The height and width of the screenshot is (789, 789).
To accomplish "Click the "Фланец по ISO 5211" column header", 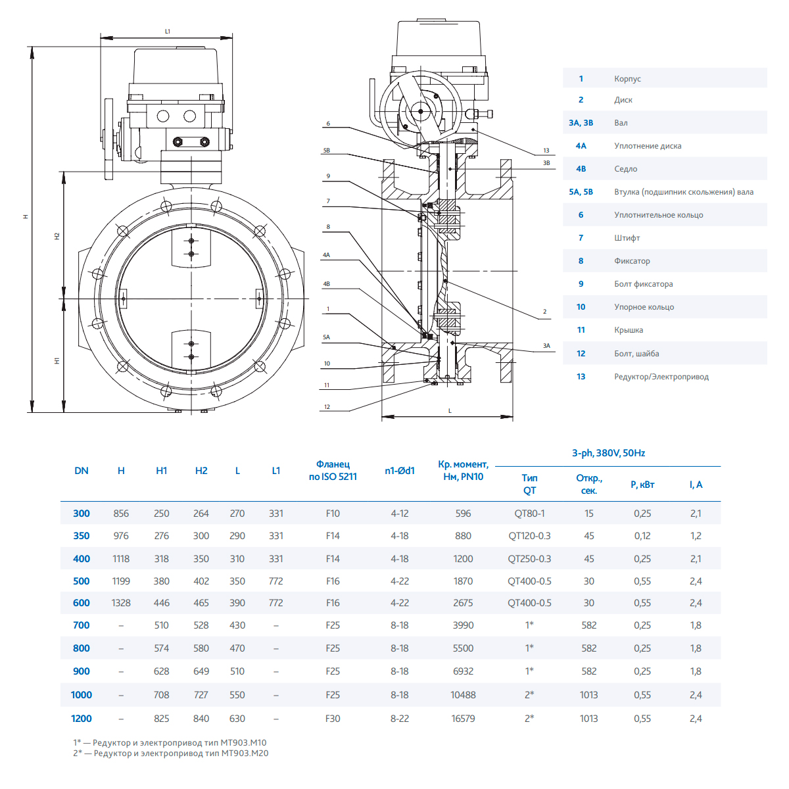I will [333, 471].
